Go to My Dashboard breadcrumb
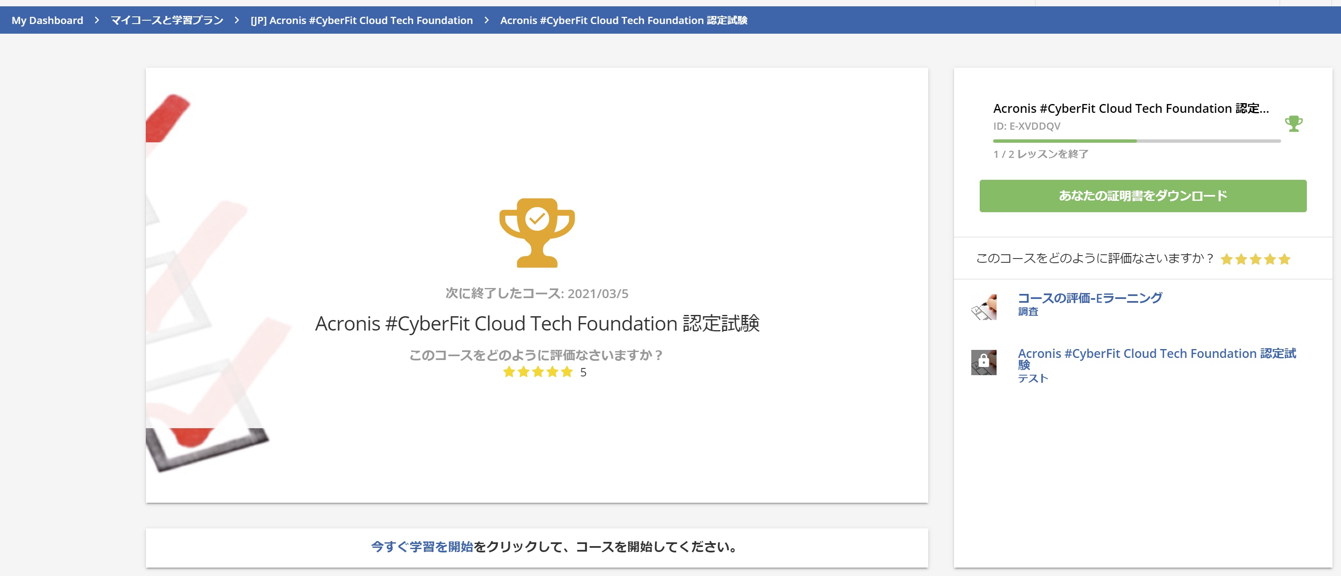This screenshot has width=1341, height=576. pyautogui.click(x=47, y=20)
